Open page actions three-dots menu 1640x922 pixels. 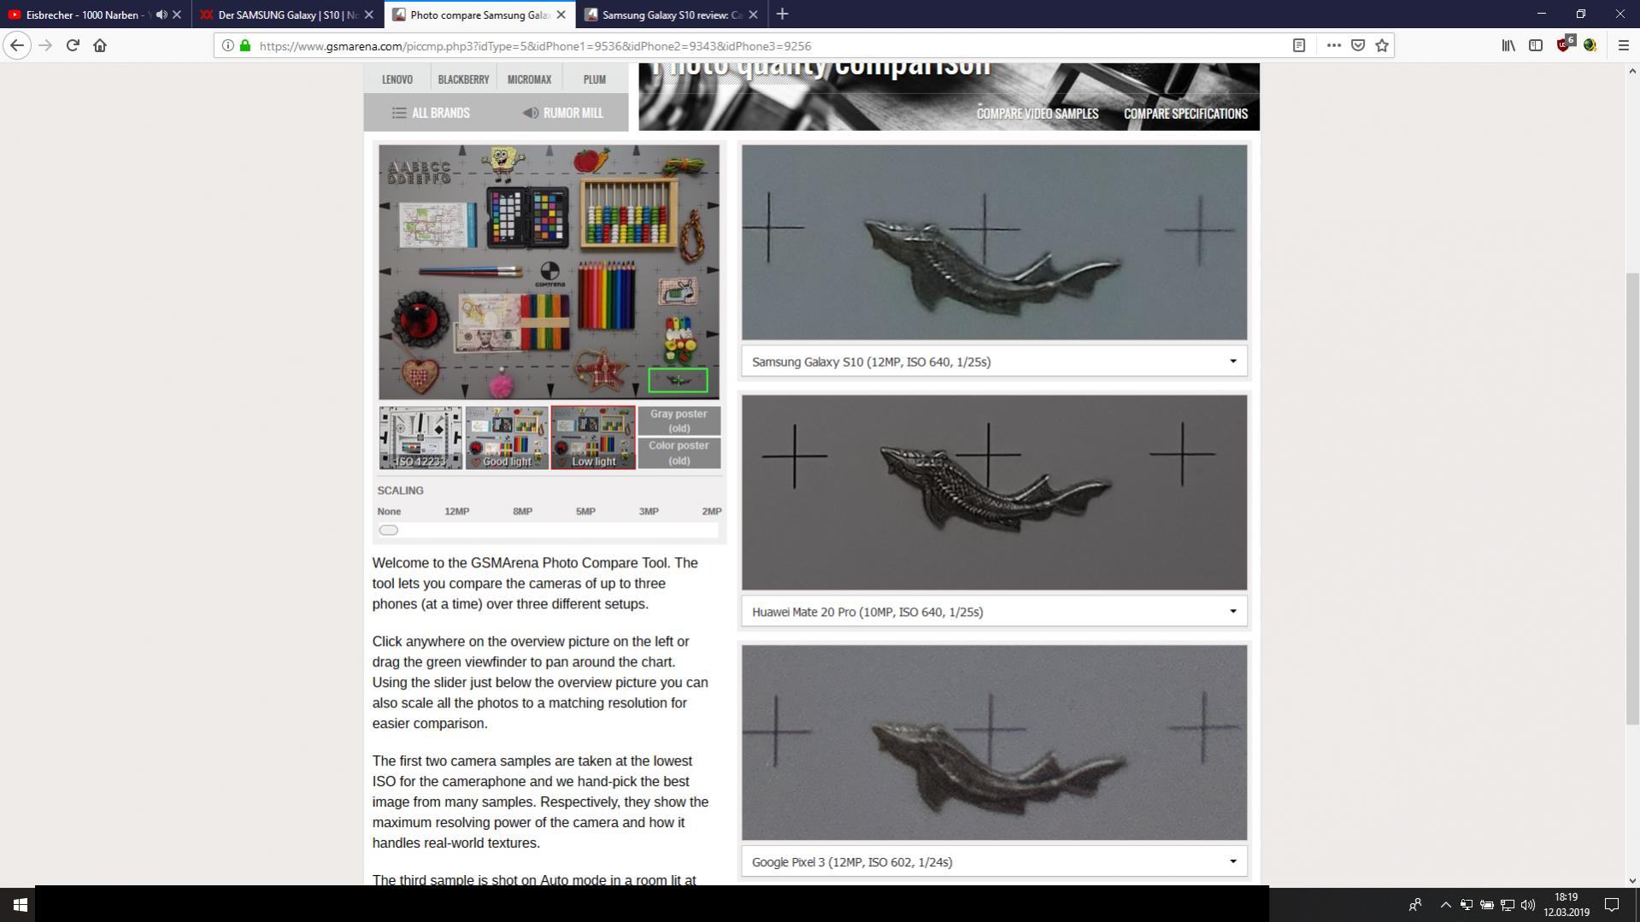coord(1333,45)
